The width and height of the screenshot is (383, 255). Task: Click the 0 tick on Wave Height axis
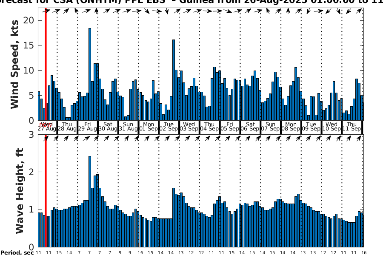coord(31,247)
